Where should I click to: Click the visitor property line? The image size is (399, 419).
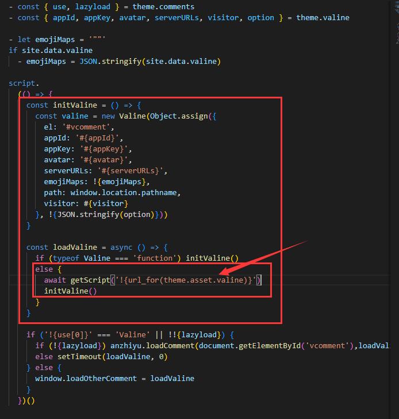pos(86,203)
